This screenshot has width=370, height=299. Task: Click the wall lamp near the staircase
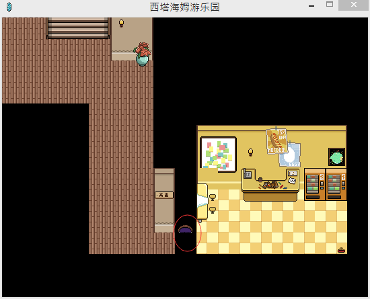point(121,23)
